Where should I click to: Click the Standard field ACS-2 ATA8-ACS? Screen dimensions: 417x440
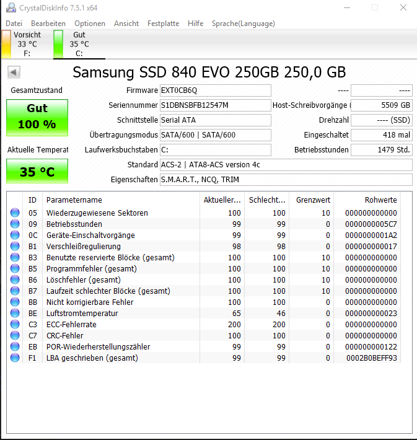[286, 165]
